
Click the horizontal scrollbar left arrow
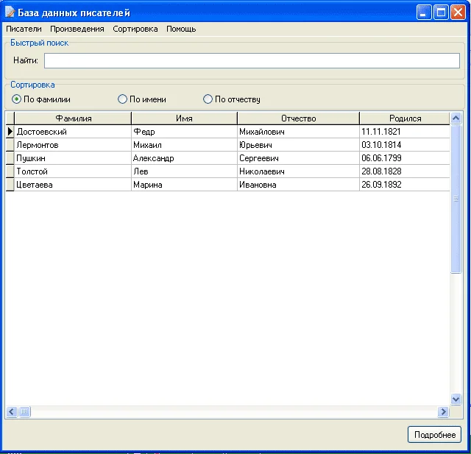(11, 412)
